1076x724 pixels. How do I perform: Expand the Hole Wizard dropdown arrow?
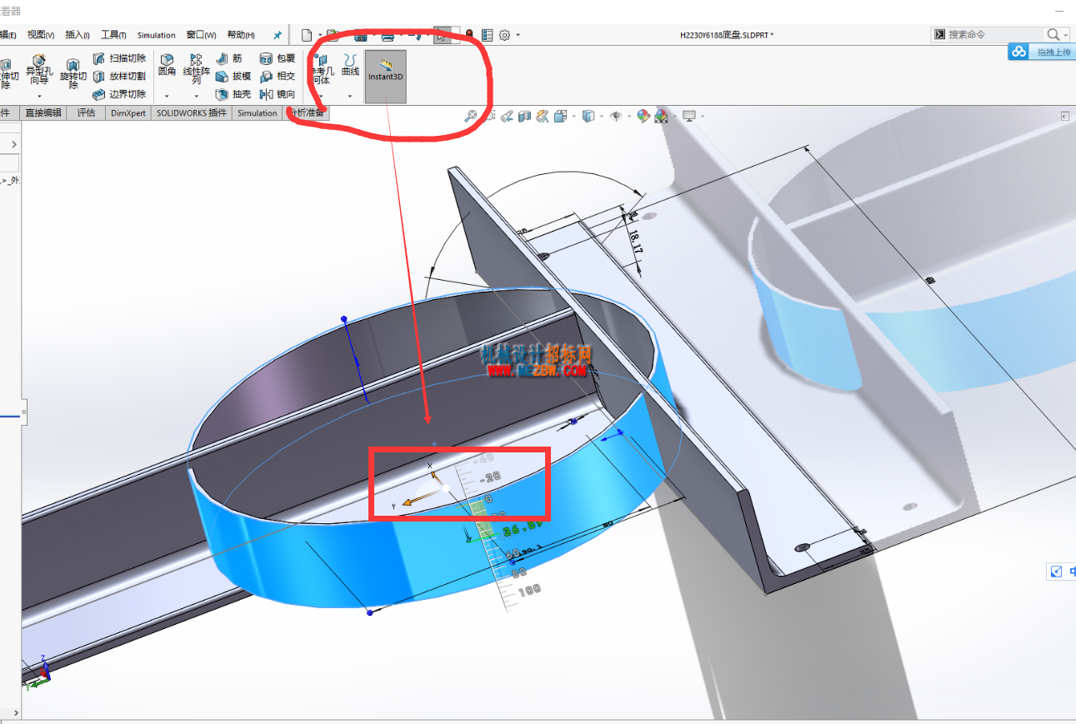(x=39, y=96)
